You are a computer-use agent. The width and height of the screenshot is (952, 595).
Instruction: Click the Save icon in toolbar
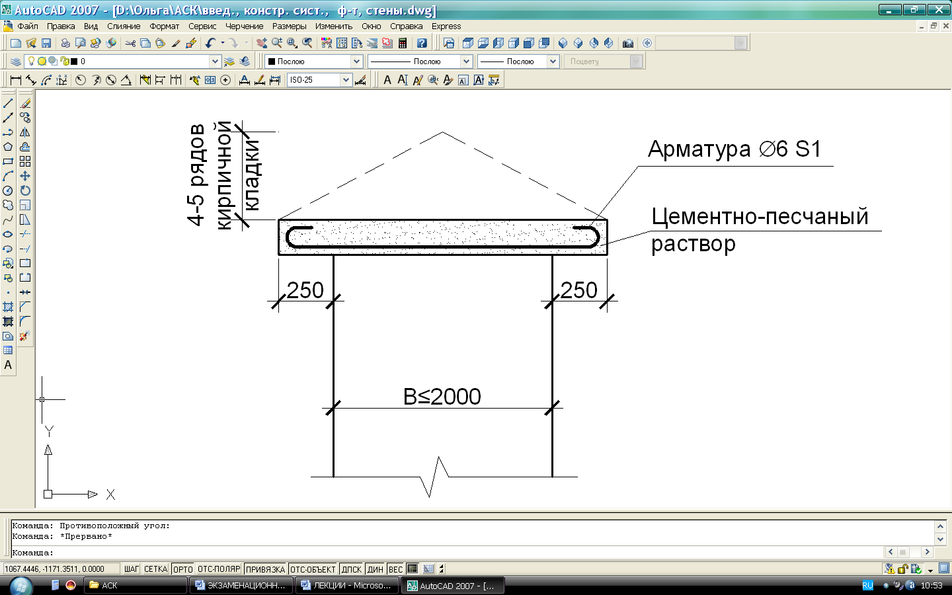[x=46, y=43]
